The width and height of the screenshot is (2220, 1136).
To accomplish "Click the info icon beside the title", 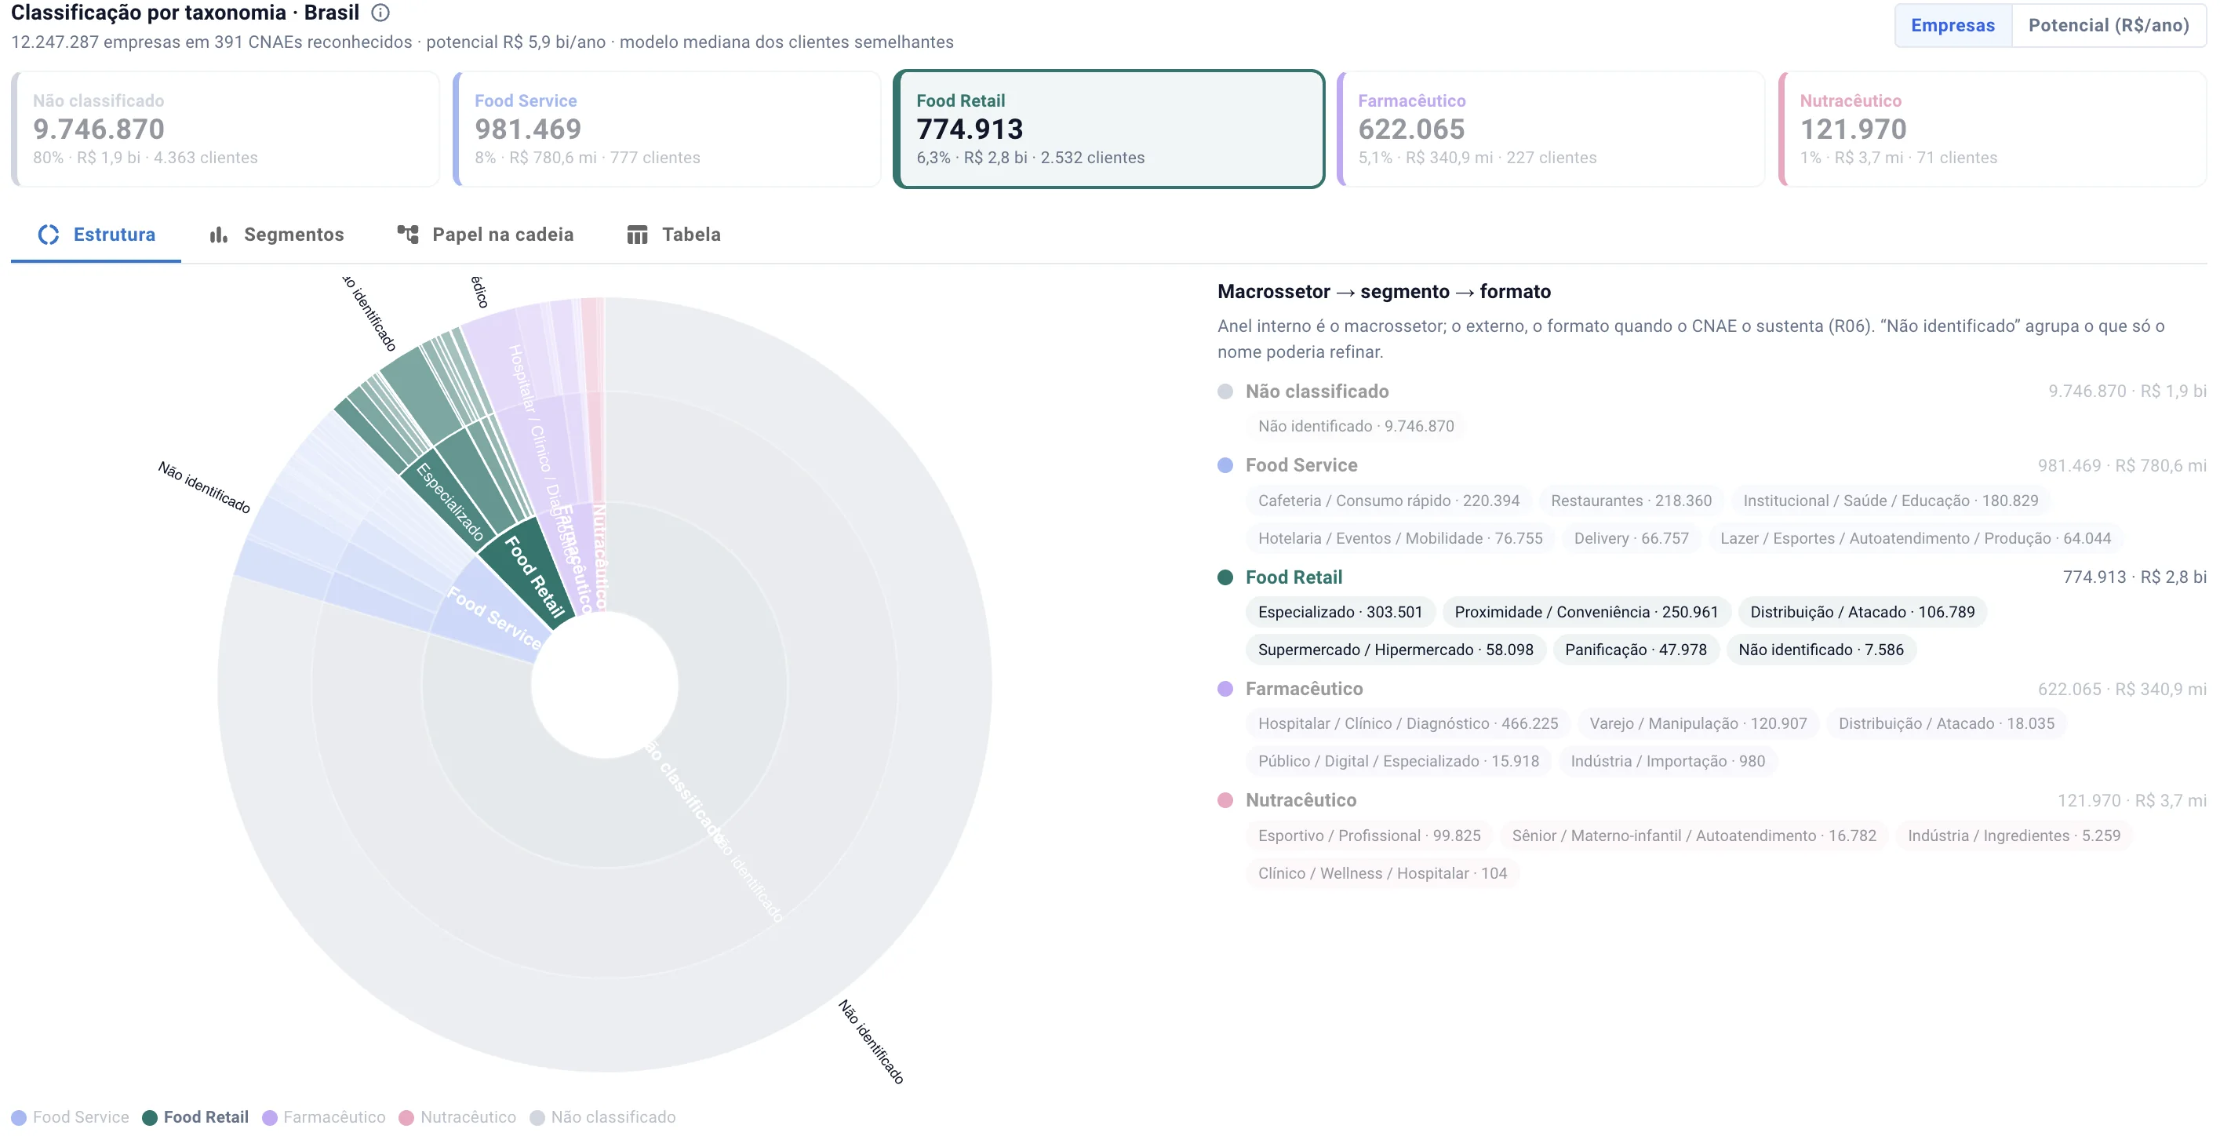I will click(380, 13).
